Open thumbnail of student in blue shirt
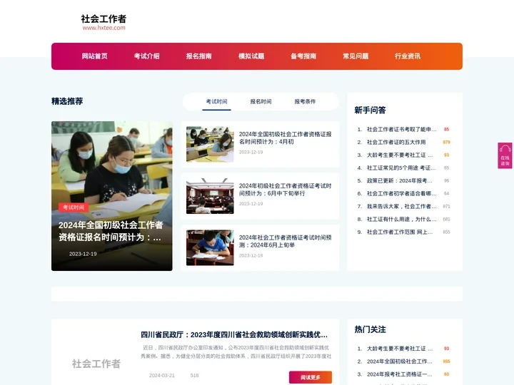This screenshot has width=514, height=385. [210, 247]
